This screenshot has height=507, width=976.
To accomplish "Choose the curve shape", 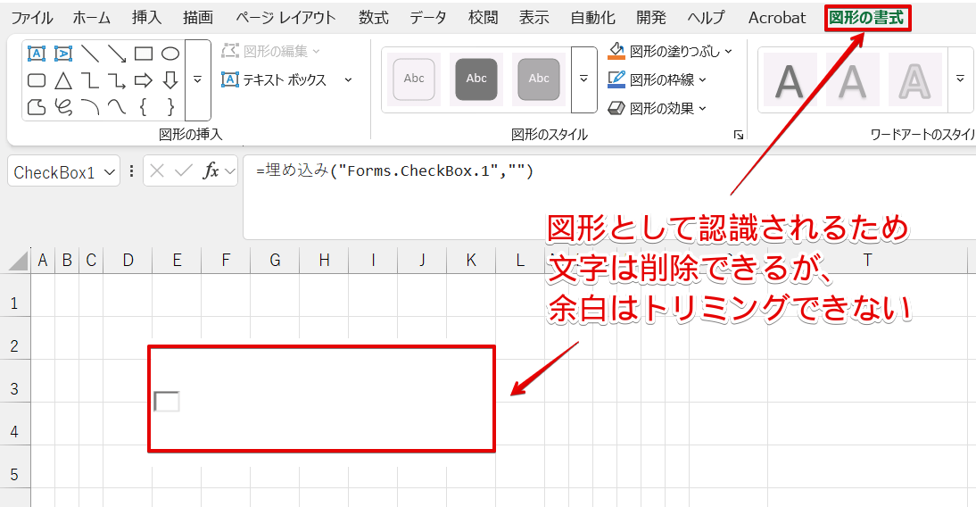I will pyautogui.click(x=117, y=107).
